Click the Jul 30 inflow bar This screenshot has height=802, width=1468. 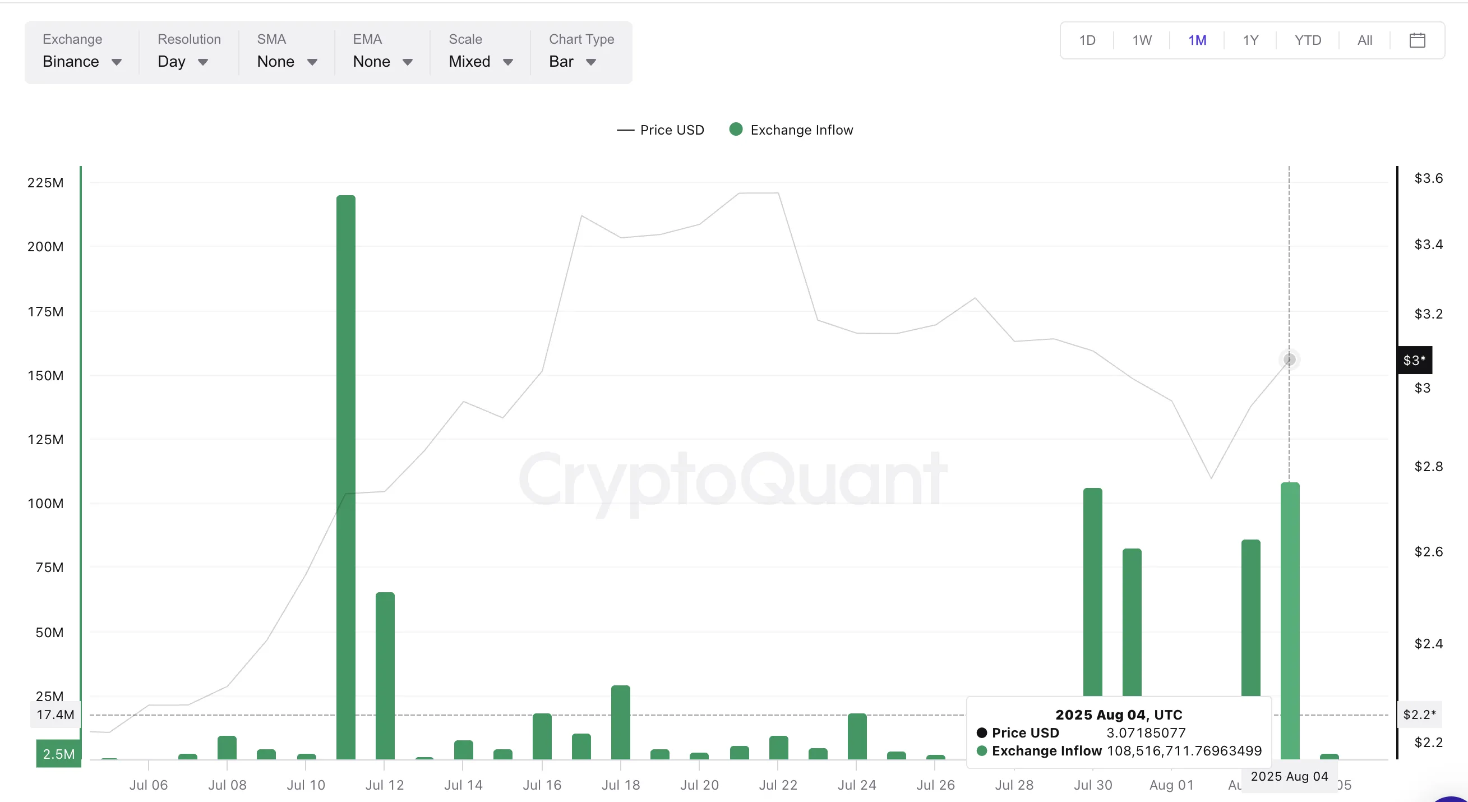(1092, 593)
